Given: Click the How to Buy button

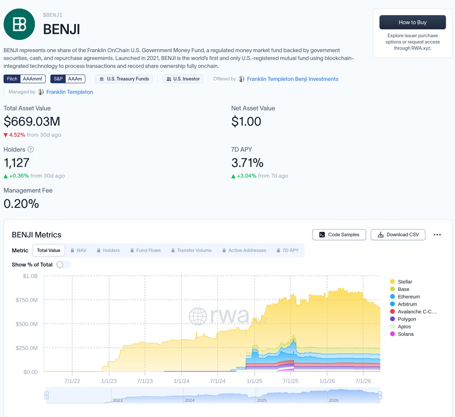Looking at the screenshot, I should point(413,22).
